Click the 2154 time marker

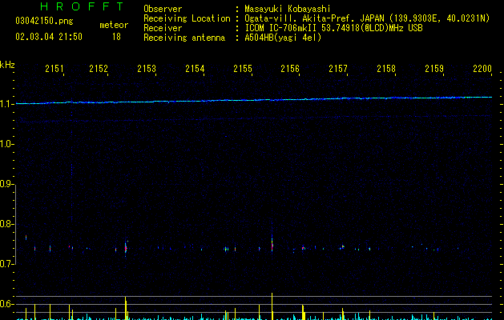195,68
